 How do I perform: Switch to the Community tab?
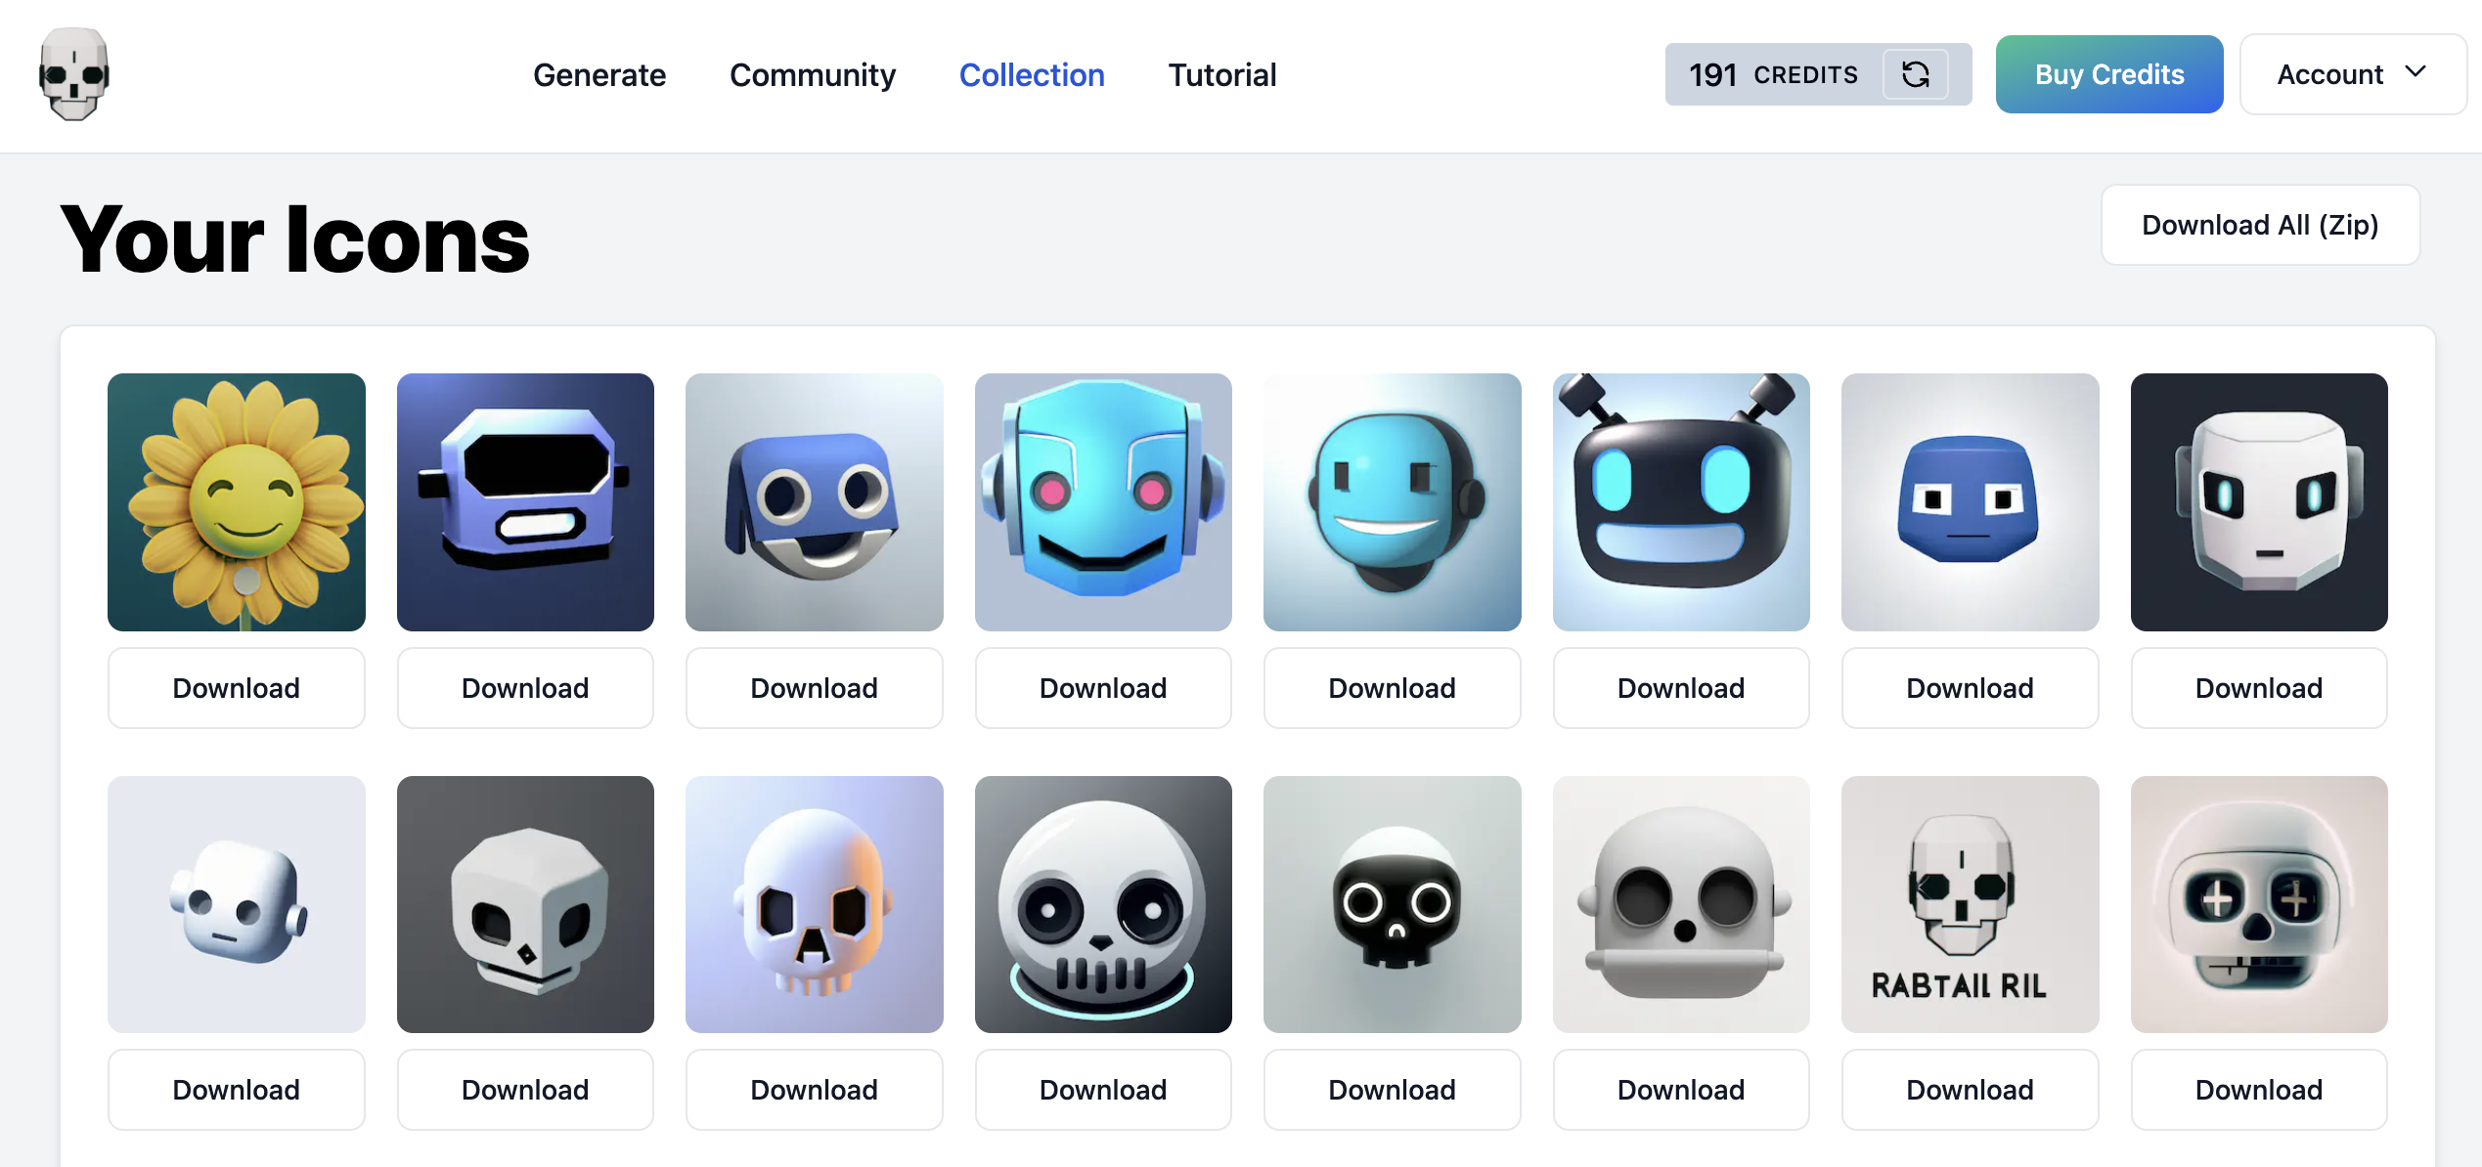click(812, 72)
